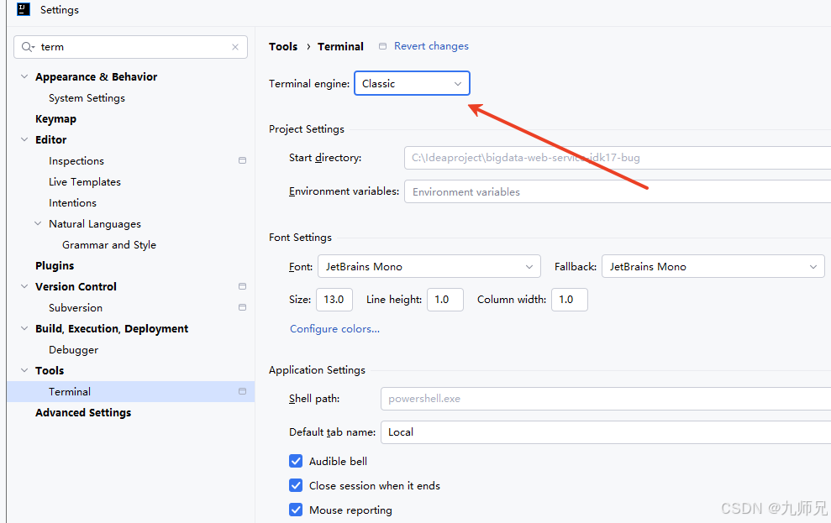
Task: Select Build, Execution, Deployment label
Action: point(112,329)
